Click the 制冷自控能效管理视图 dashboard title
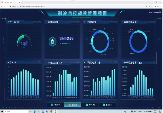 coord(82,13)
